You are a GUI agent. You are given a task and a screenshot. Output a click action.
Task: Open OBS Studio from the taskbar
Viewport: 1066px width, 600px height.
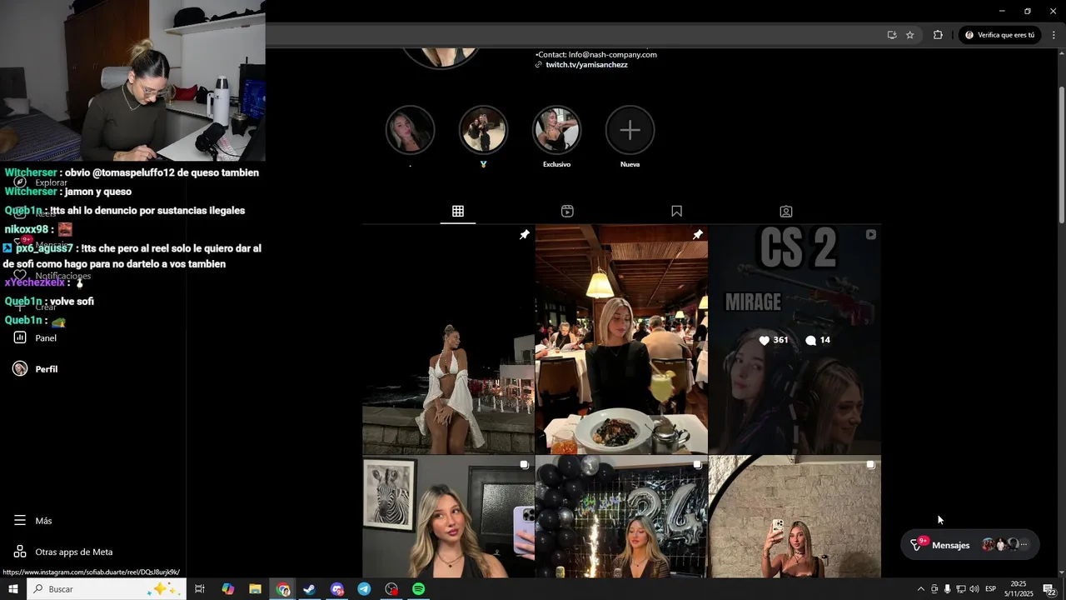click(391, 589)
